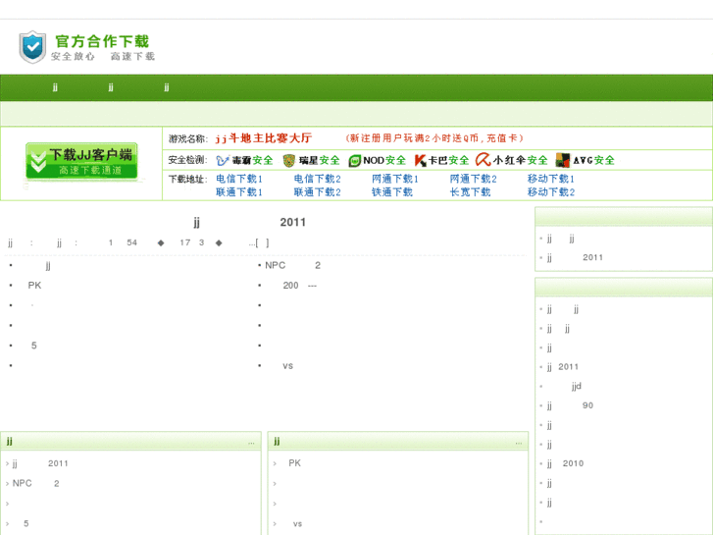Click the 下载JJ客户端 green download button
713x535 pixels.
(x=81, y=161)
